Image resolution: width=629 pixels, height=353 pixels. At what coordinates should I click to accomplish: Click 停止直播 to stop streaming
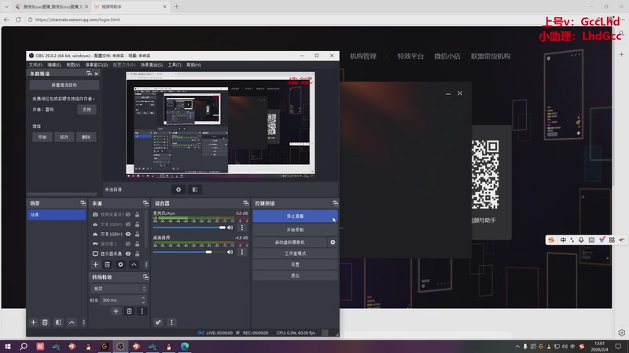295,217
